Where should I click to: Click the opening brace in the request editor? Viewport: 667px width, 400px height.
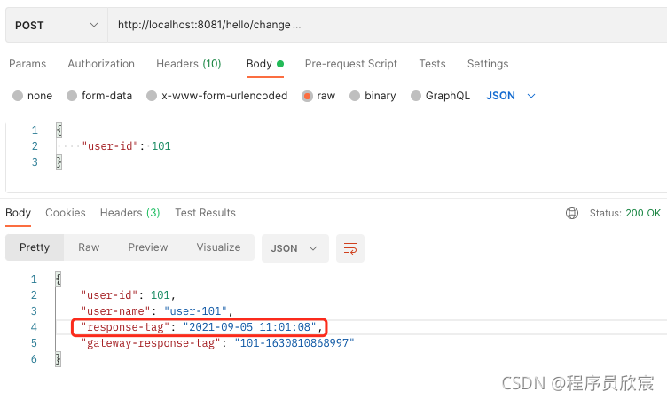pyautogui.click(x=59, y=130)
